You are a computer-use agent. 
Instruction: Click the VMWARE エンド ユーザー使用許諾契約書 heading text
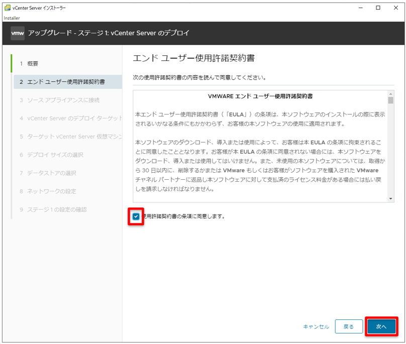pos(260,96)
